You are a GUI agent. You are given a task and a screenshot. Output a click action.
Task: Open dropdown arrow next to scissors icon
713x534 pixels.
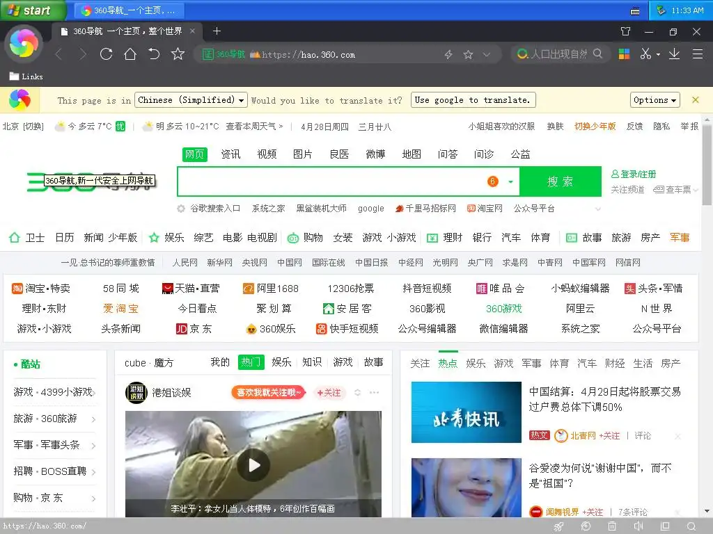[658, 54]
